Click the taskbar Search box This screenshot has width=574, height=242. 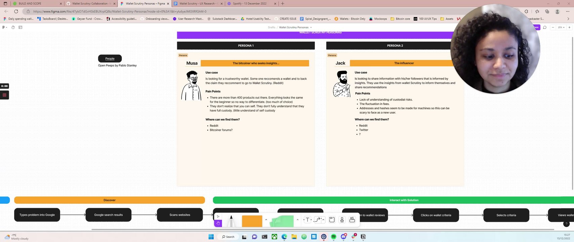point(228,237)
